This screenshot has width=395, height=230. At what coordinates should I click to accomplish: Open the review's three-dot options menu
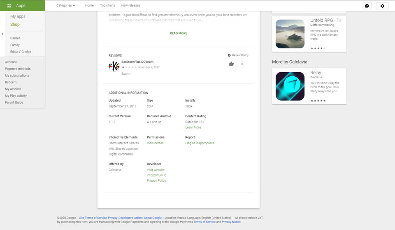pyautogui.click(x=242, y=64)
